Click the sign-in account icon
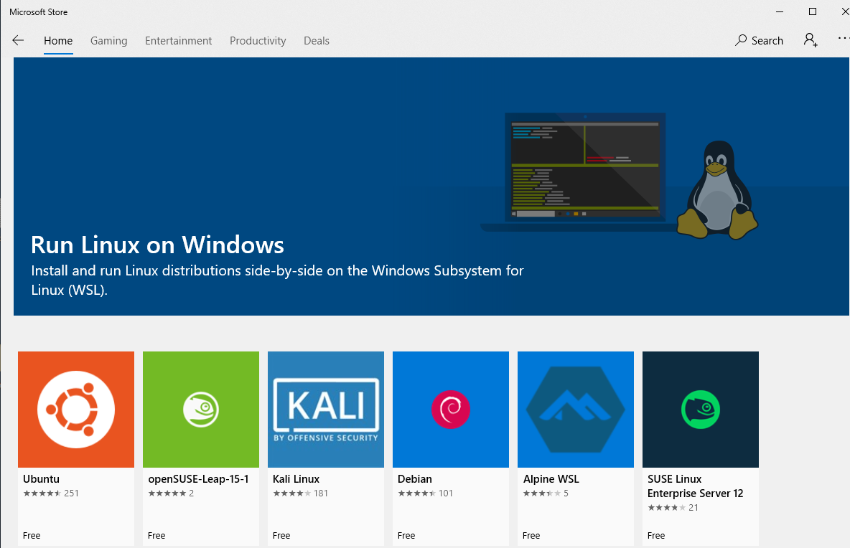Image resolution: width=850 pixels, height=548 pixels. 811,40
